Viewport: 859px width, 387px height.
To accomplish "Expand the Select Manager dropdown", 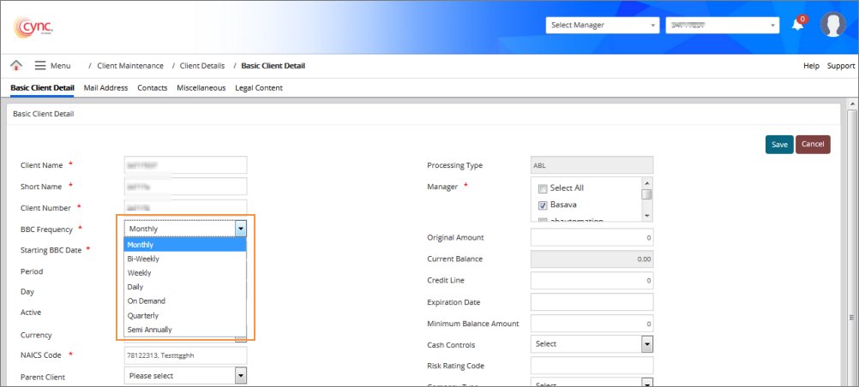I will coord(602,26).
